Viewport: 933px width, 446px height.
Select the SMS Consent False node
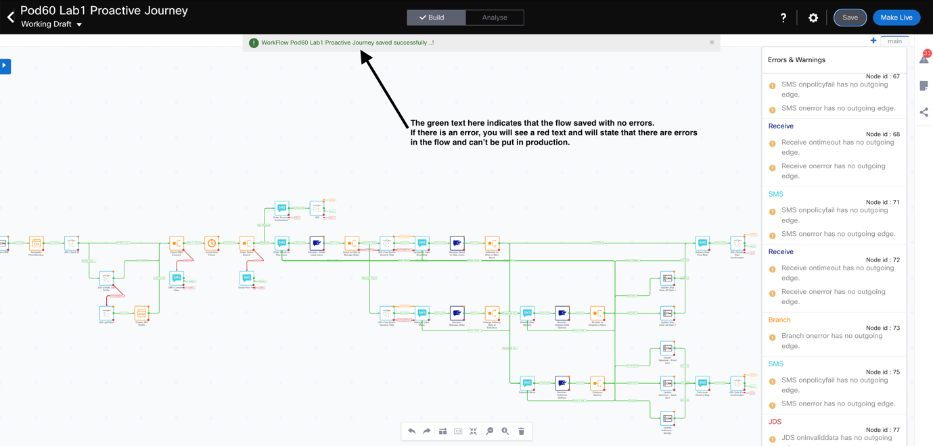tap(177, 278)
